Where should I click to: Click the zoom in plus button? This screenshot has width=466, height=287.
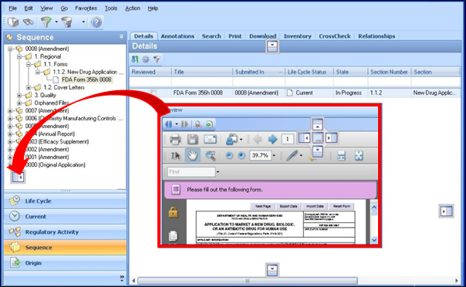241,155
